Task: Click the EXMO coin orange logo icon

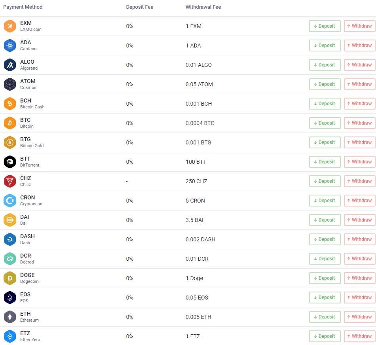Action: 10,26
